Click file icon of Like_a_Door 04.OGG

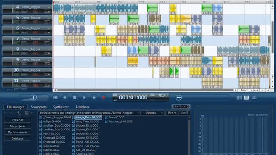[x=73, y=118]
